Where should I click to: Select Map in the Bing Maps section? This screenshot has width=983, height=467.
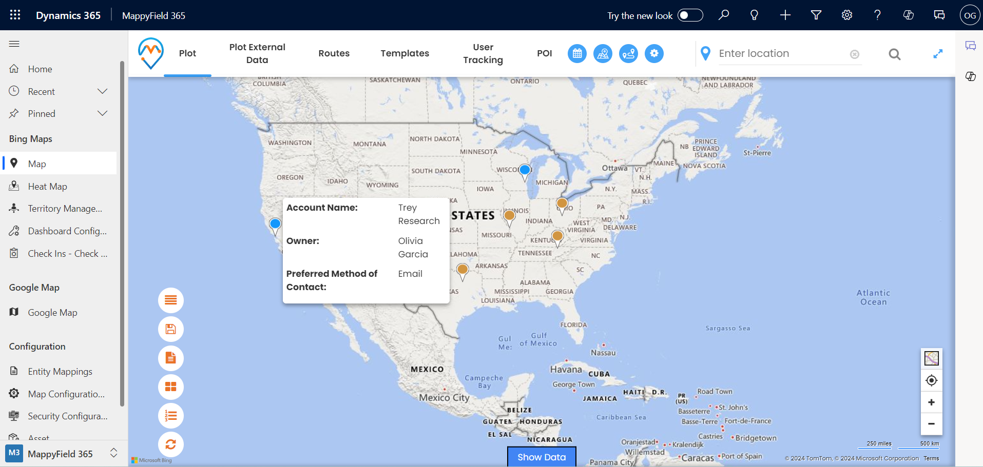click(x=59, y=164)
